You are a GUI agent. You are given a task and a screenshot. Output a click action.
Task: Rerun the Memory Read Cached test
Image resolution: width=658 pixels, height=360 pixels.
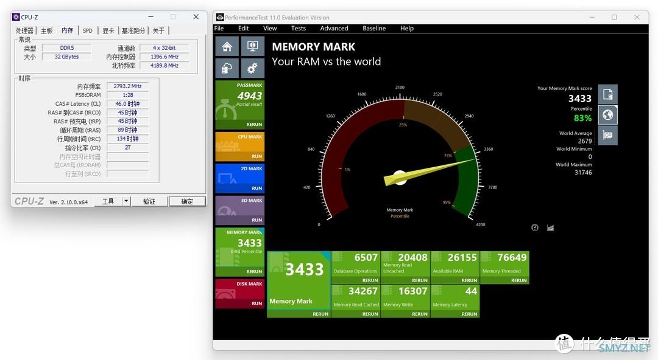click(370, 314)
